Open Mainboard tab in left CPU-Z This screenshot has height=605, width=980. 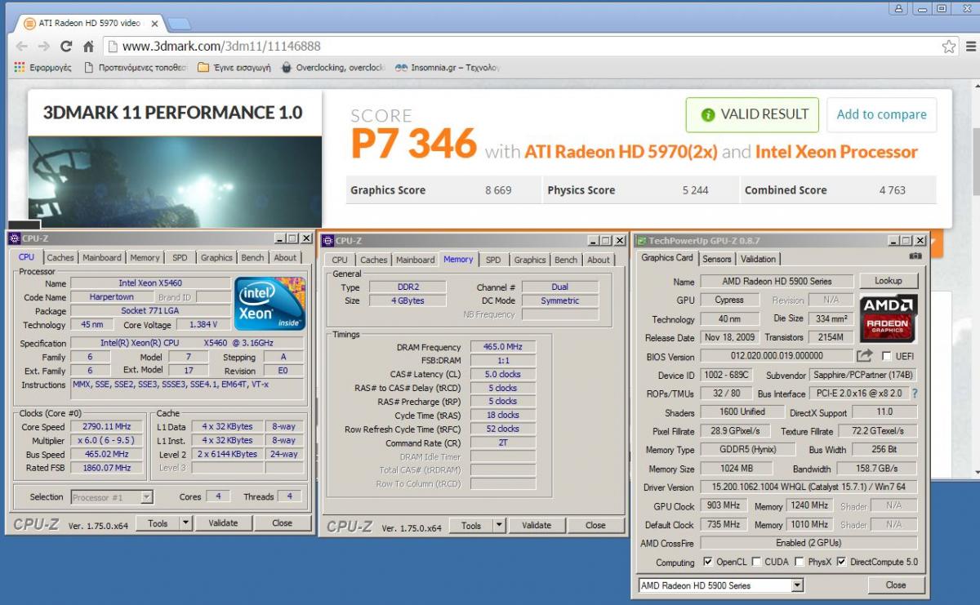(102, 257)
